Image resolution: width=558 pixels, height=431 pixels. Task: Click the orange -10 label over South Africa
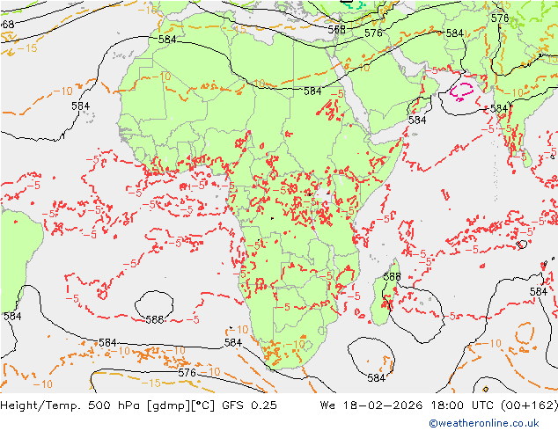click(x=296, y=344)
